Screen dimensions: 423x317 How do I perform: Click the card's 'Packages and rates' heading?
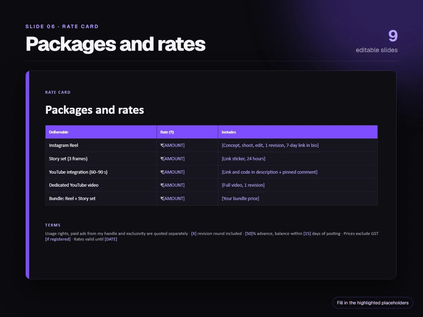tap(94, 110)
